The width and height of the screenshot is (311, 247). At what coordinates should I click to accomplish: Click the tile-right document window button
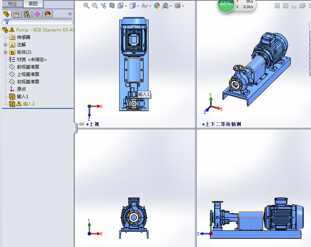286,6
